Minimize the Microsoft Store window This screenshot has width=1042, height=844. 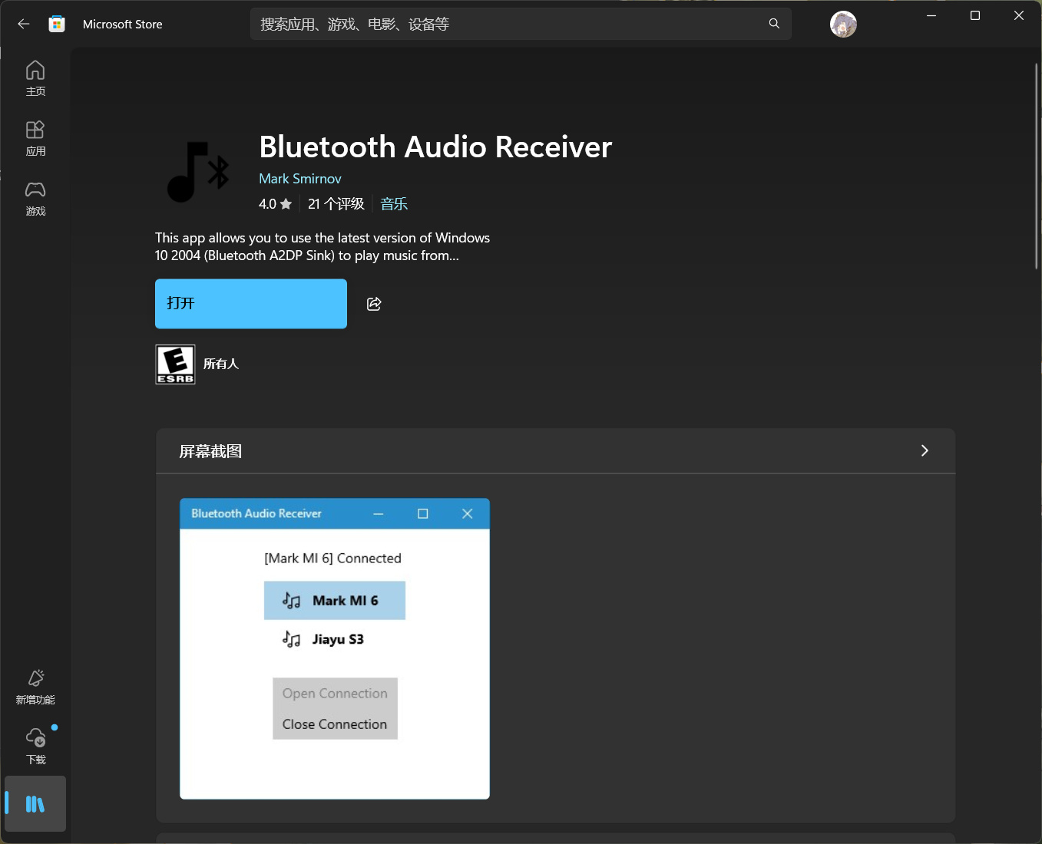coord(931,16)
